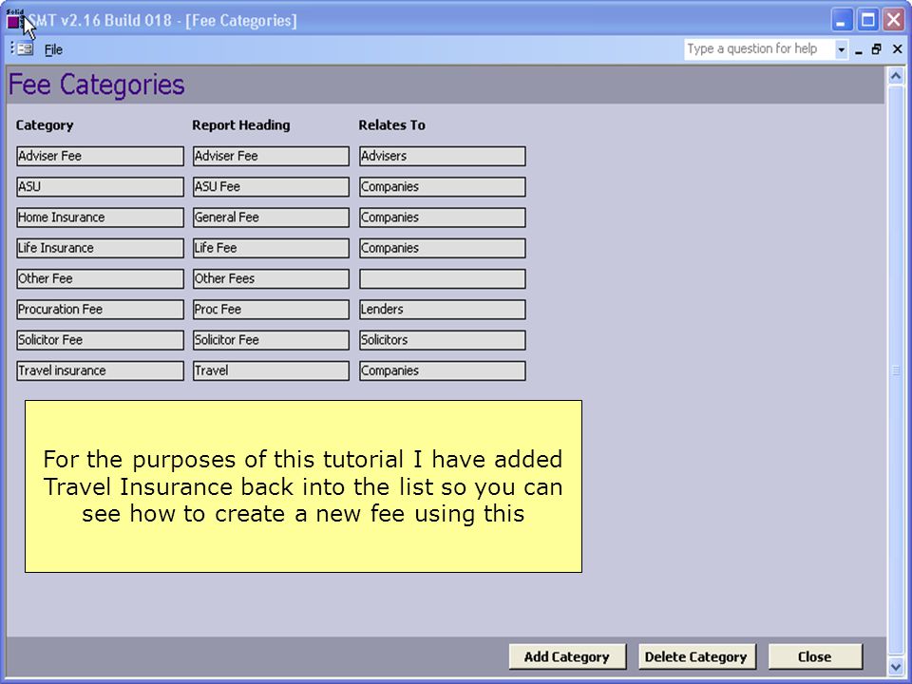Viewport: 912px width, 684px height.
Task: Select the 'Adviser Fee' category field
Action: coord(100,156)
